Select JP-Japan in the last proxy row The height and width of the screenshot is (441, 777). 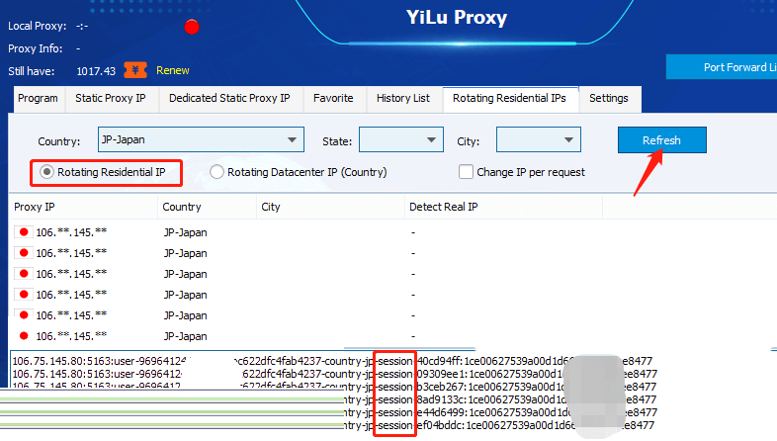[185, 336]
